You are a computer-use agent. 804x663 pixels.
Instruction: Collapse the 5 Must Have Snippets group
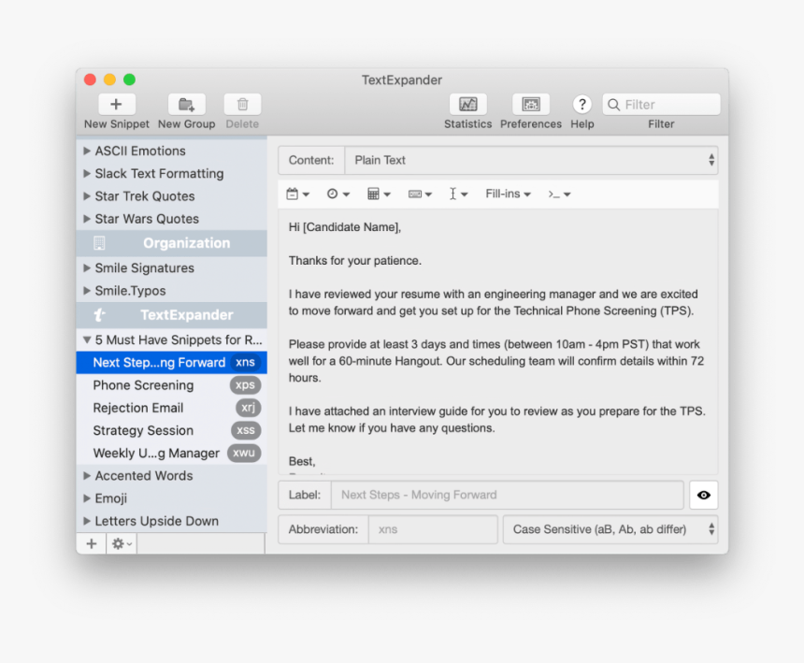coord(87,339)
